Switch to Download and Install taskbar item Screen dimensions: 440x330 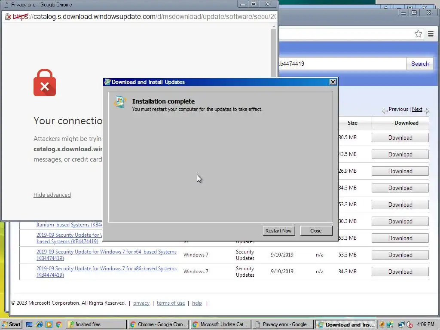click(x=345, y=324)
